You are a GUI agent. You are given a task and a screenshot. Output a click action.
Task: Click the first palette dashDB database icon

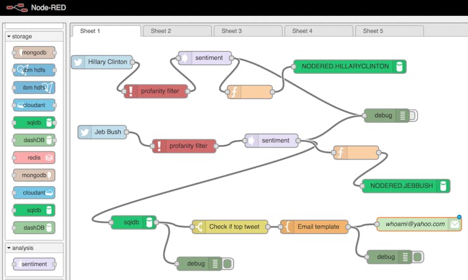click(x=49, y=140)
